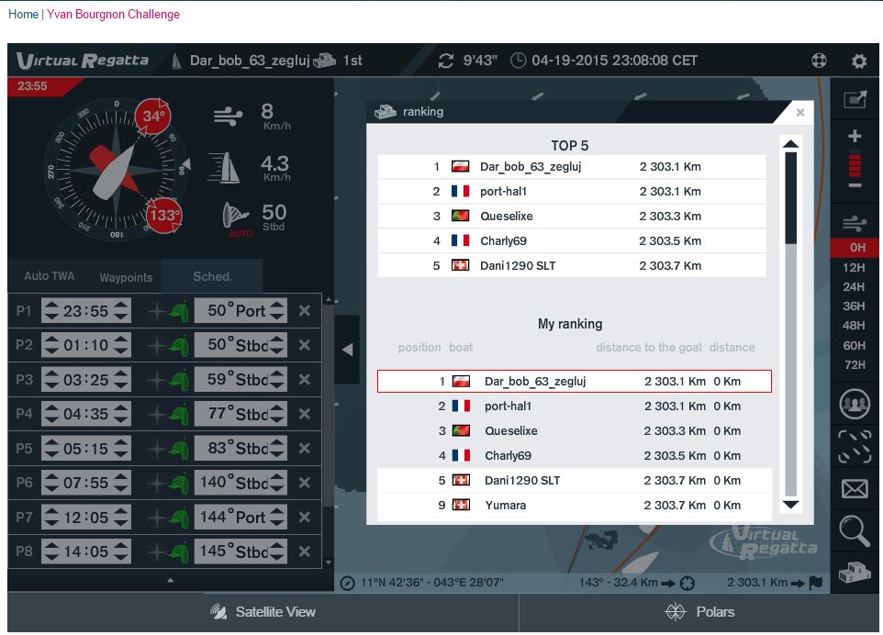The width and height of the screenshot is (883, 635).
Task: Click the P3 time field 03:25
Action: 86,380
